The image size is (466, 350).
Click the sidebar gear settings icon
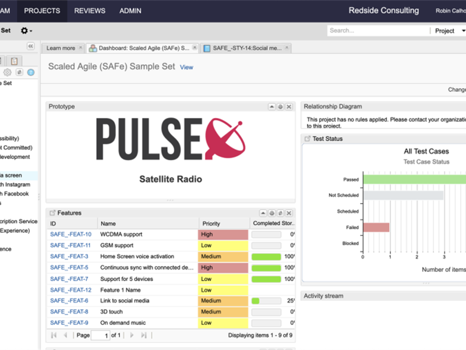pyautogui.click(x=8, y=72)
